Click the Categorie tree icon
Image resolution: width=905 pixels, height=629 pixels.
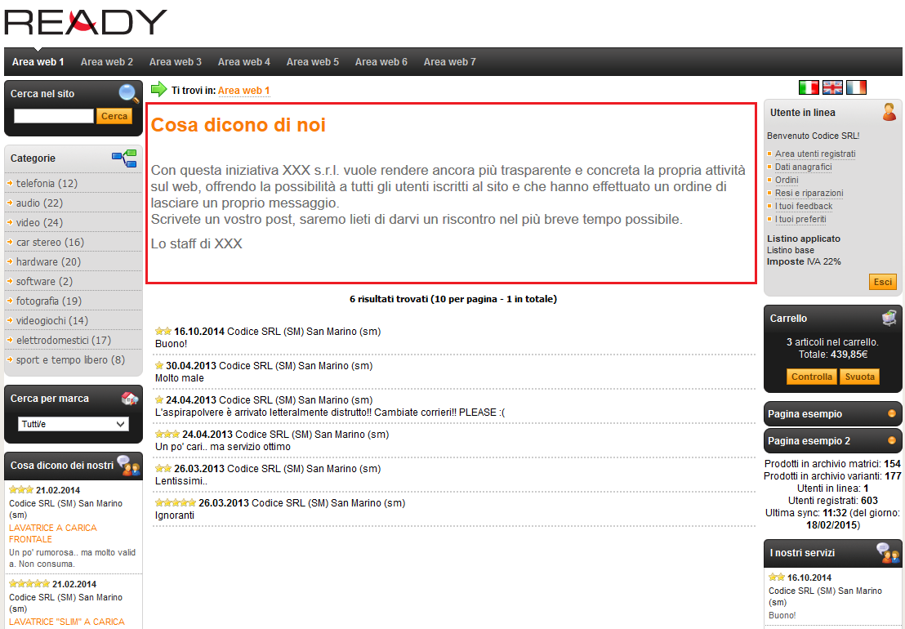(124, 158)
